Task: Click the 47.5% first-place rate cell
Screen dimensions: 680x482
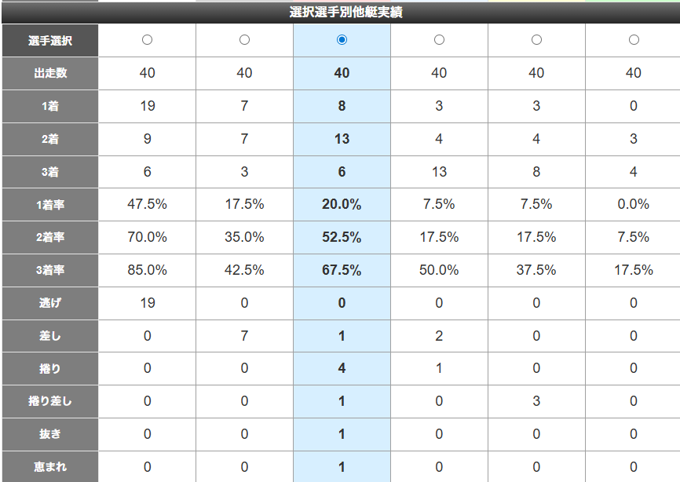Action: pos(147,204)
